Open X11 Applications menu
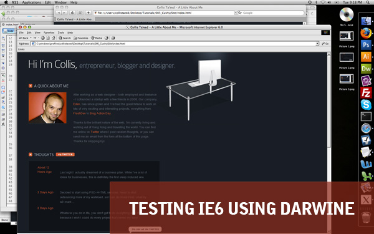The height and width of the screenshot is (234, 374). [31, 2]
